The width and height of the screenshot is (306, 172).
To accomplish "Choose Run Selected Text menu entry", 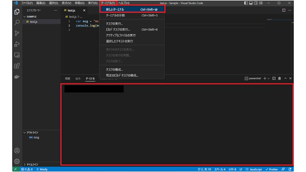I will coord(132,41).
